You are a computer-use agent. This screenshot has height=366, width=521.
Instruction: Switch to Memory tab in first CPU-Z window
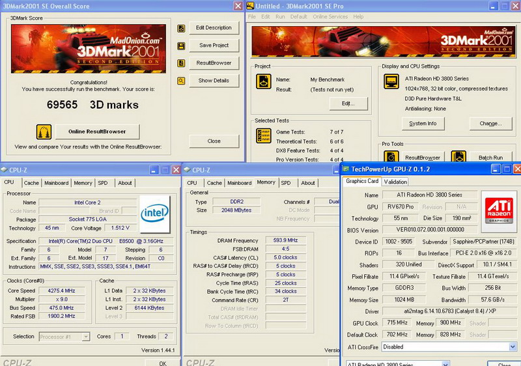83,183
